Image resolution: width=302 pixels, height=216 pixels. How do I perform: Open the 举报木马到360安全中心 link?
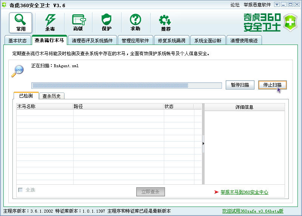244,192
